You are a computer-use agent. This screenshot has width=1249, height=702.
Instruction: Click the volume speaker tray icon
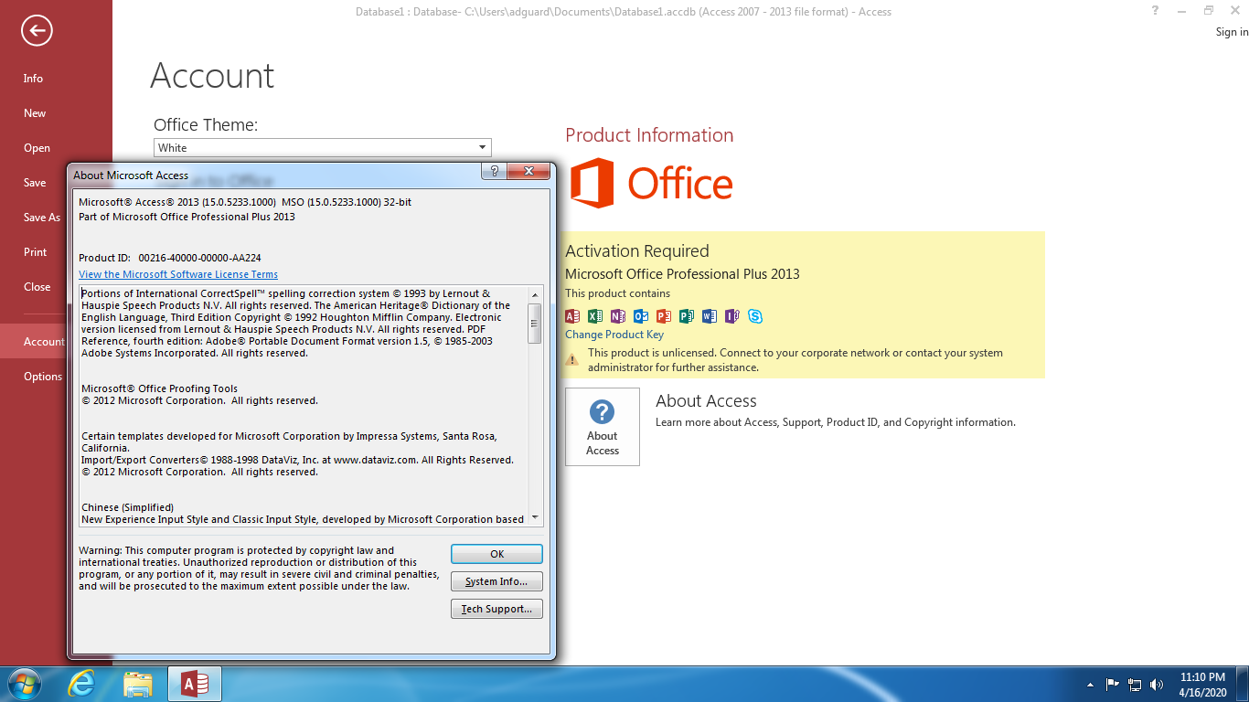click(x=1157, y=684)
